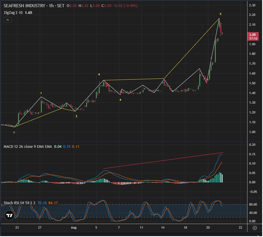Click the 40.00 level on Stoch RSI axis

pyautogui.click(x=253, y=213)
